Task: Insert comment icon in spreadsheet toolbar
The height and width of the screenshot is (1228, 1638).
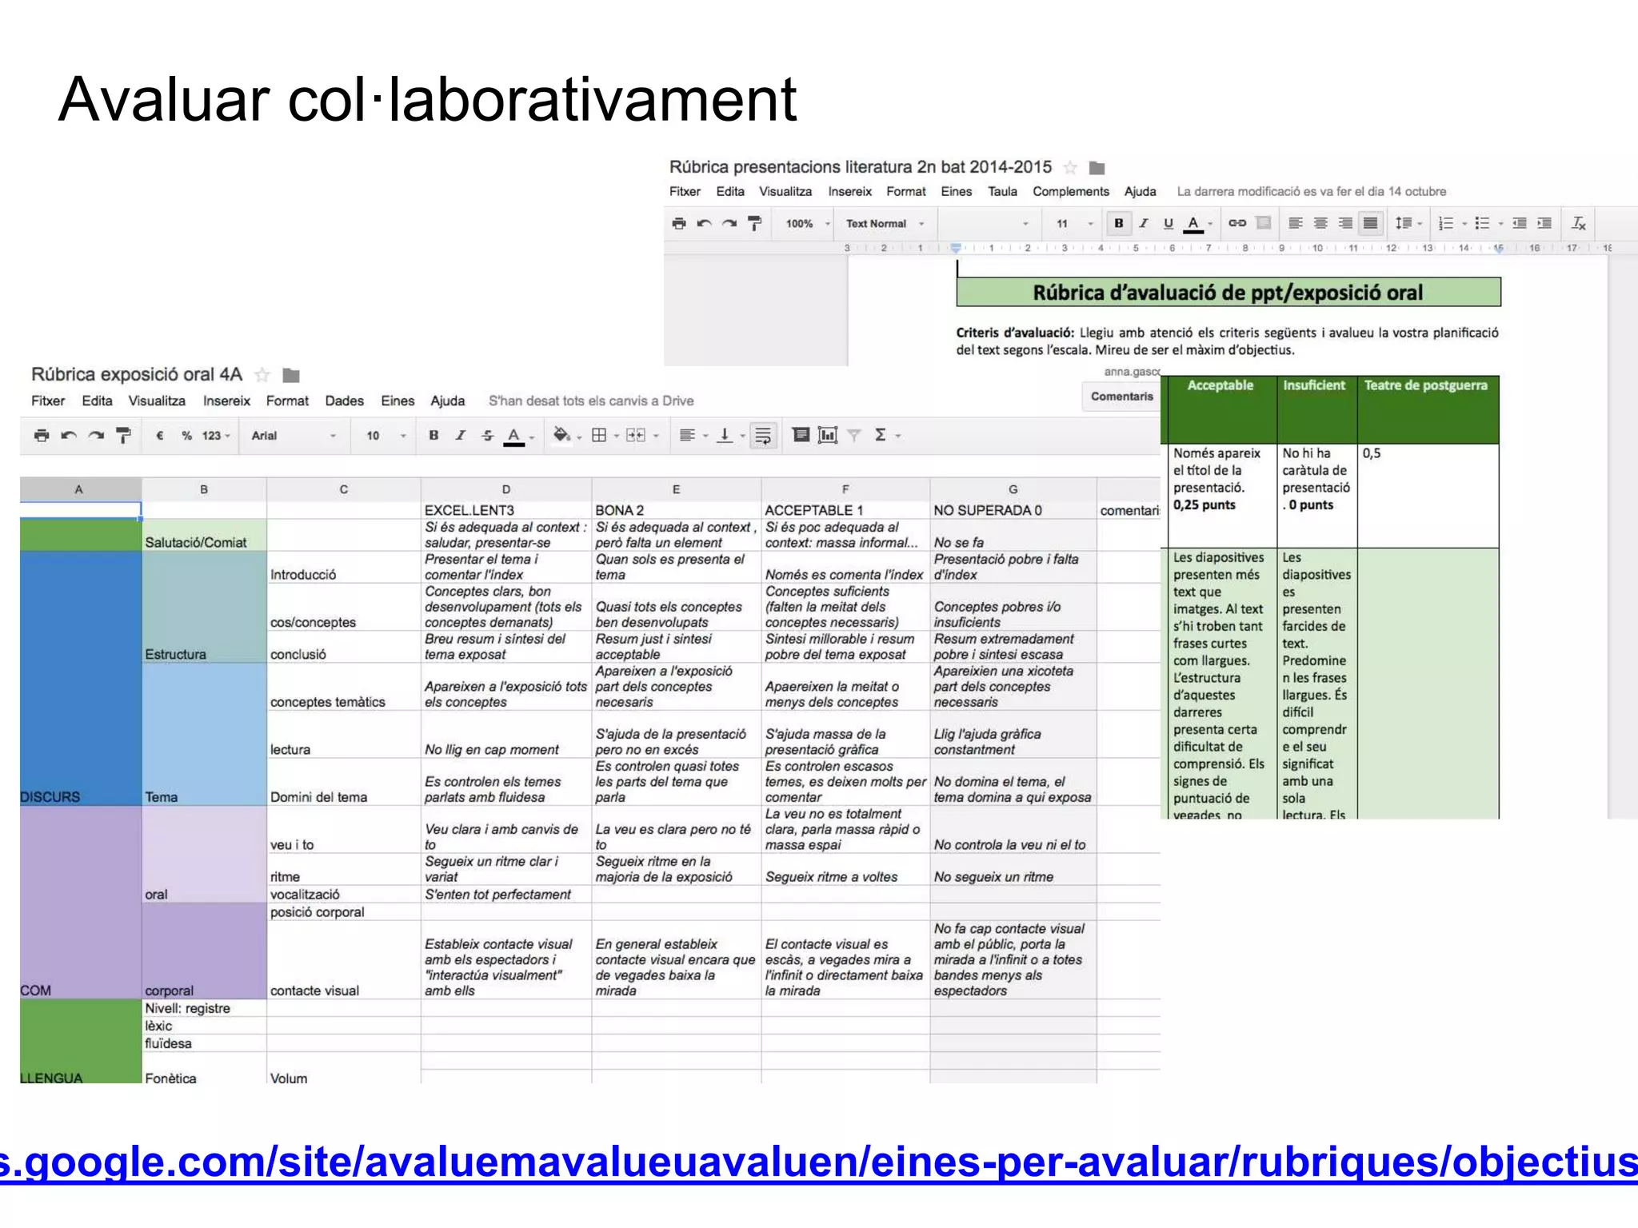Action: (801, 435)
